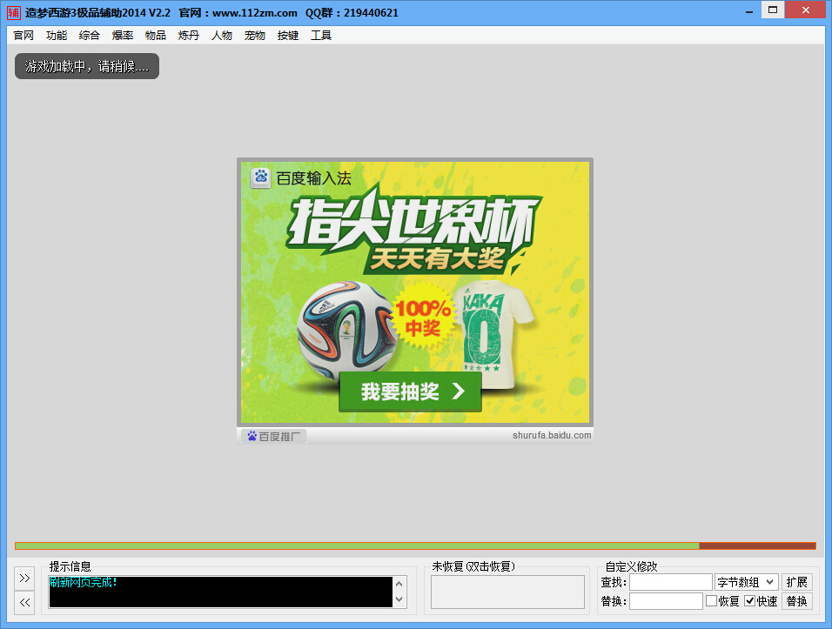
Task: Click the game loading progress bar
Action: point(415,545)
